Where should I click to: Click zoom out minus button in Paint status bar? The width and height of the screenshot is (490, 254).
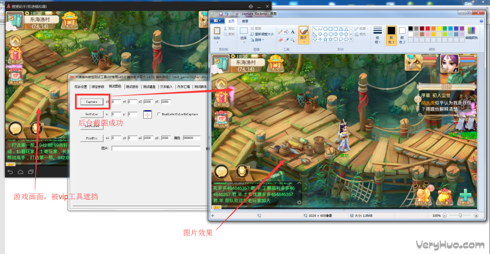[x=444, y=216]
